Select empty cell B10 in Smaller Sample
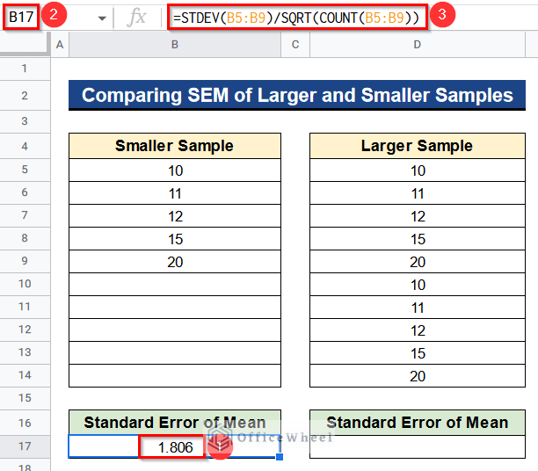This screenshot has height=471, width=538. coord(175,285)
